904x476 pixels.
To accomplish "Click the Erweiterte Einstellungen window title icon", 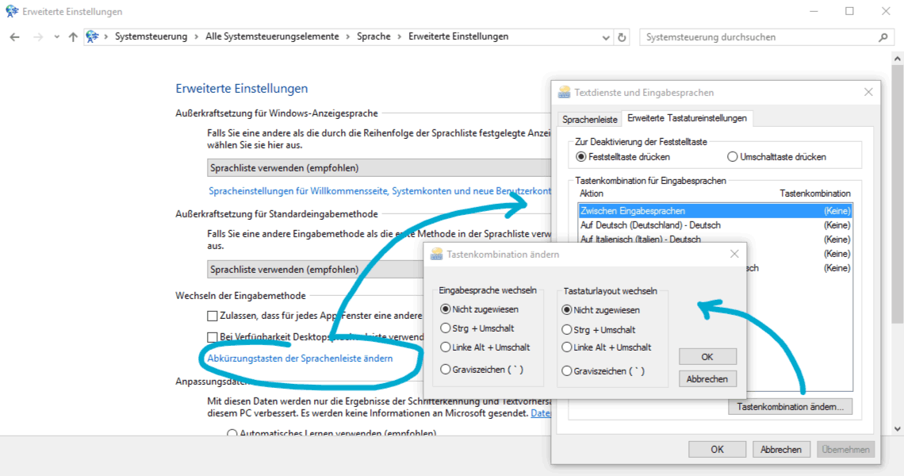I will coord(12,12).
